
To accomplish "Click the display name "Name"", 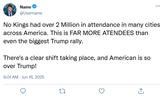I will [x=25, y=7].
